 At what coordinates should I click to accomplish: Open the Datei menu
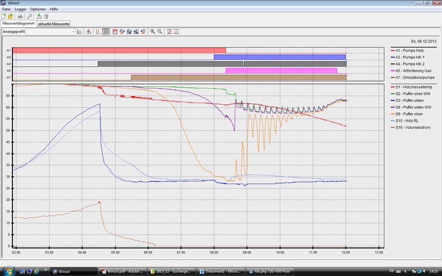[6, 9]
